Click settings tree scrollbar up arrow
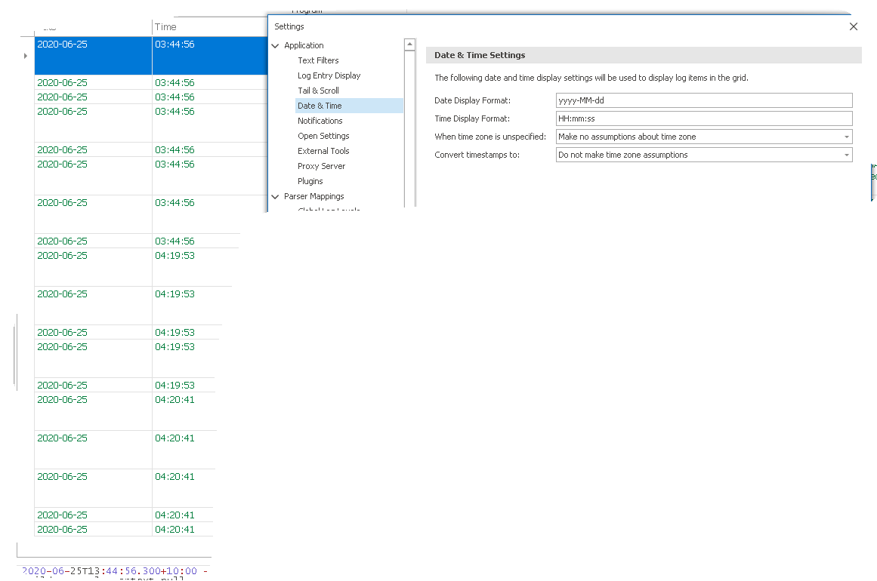This screenshot has height=581, width=877. (x=409, y=44)
